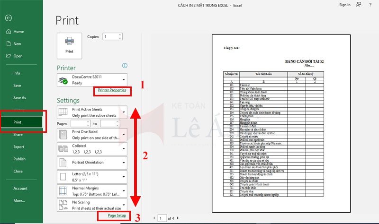379x224 pixels.
Task: Open the Home menu item
Action: [18, 32]
